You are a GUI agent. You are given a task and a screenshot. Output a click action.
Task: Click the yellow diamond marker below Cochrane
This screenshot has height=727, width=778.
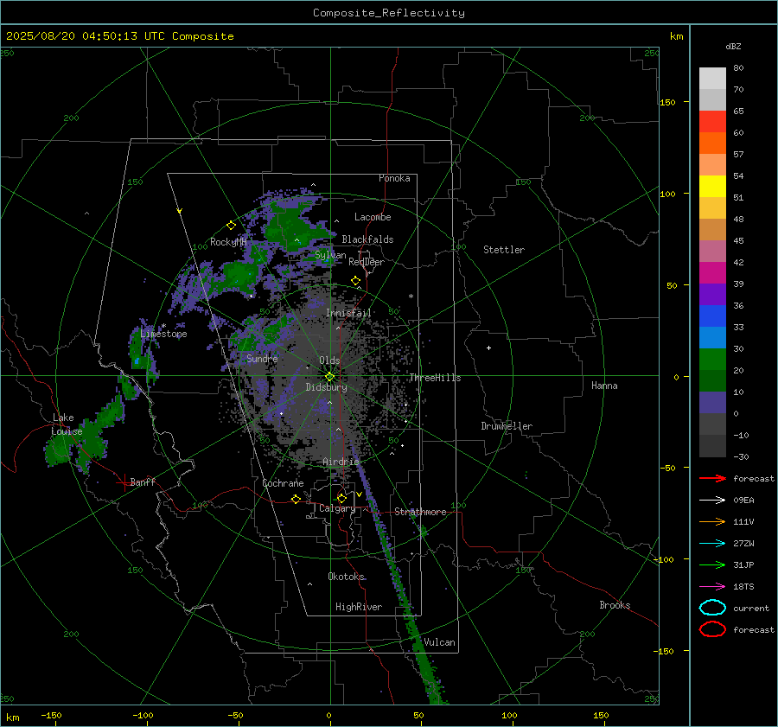[296, 499]
